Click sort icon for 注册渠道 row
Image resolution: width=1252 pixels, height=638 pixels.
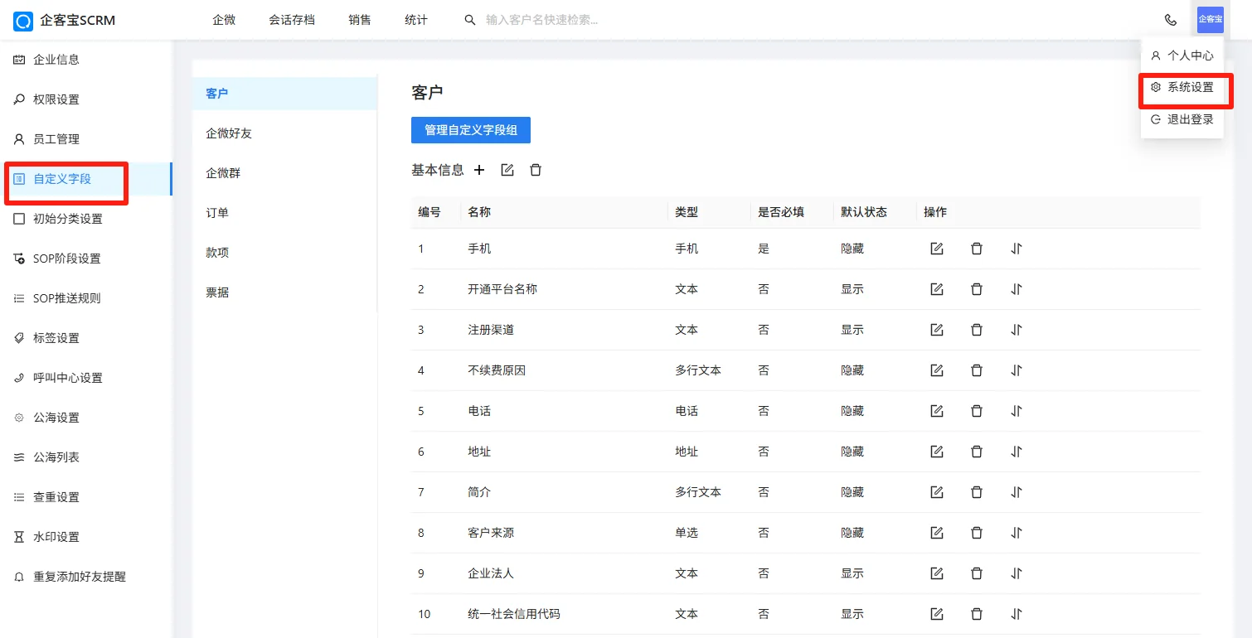point(1017,330)
